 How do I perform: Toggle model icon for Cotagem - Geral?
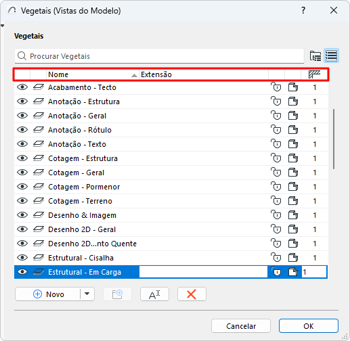293,173
